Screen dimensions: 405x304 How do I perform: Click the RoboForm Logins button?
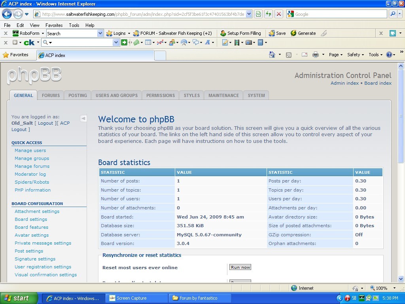(x=118, y=33)
